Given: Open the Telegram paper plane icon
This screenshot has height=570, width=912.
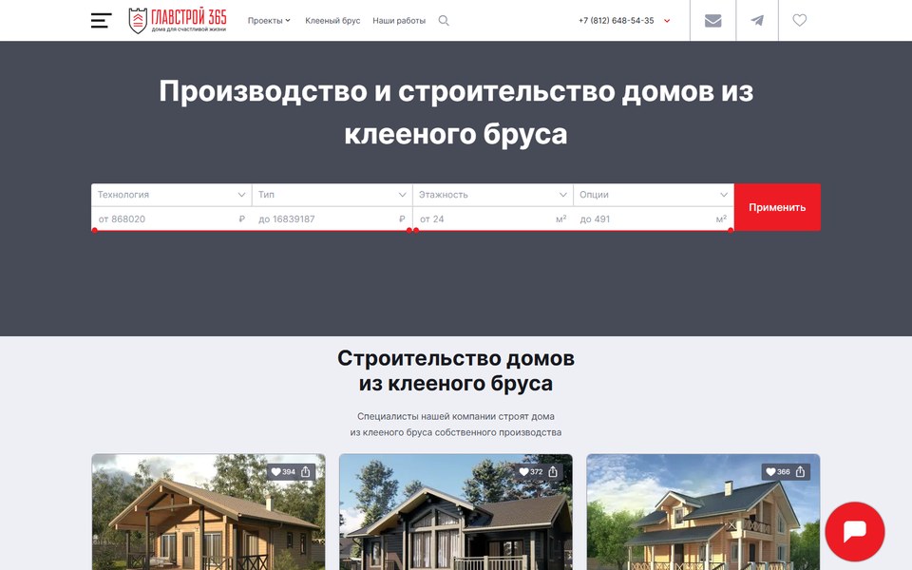Looking at the screenshot, I should [757, 20].
